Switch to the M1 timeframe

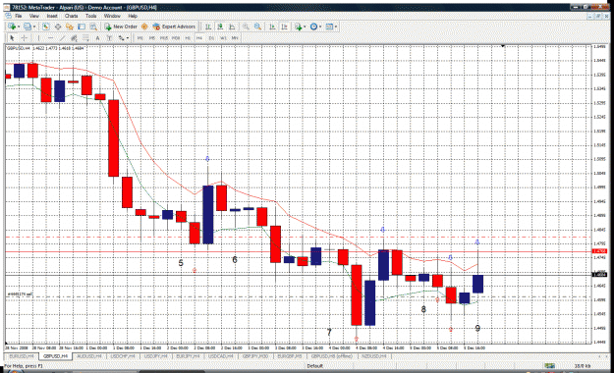pyautogui.click(x=140, y=38)
